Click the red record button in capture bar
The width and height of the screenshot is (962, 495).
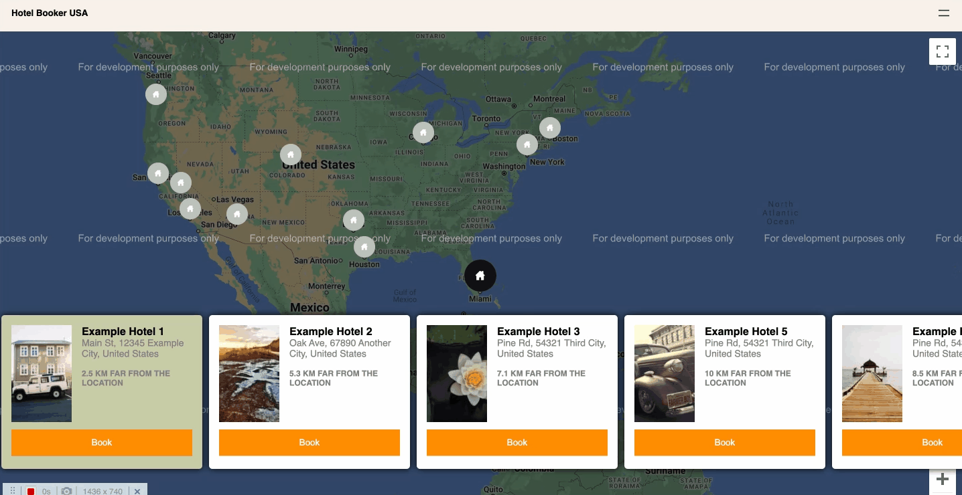(x=31, y=491)
